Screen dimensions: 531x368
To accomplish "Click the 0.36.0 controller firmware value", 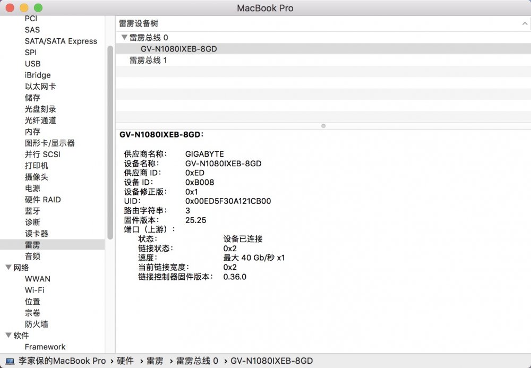I will pos(235,277).
